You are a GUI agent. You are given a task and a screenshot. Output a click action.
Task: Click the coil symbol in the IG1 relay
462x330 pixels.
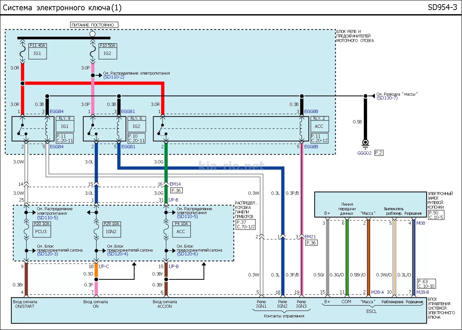click(x=47, y=129)
